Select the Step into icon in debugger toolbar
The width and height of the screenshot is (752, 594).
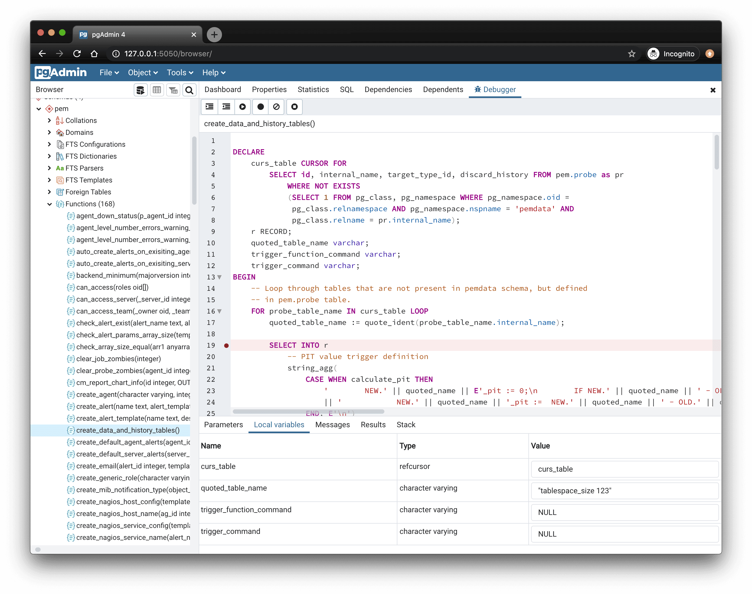[209, 107]
